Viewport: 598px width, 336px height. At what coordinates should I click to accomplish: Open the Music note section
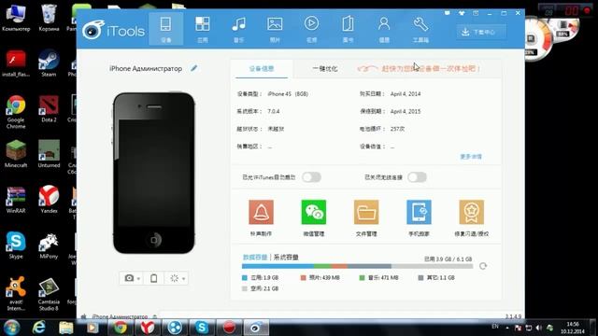pos(239,29)
